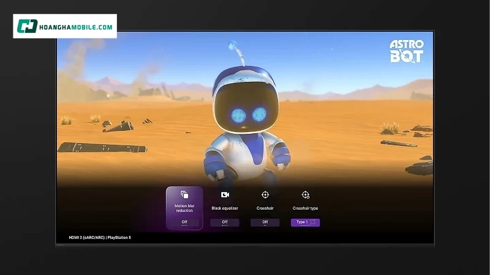Click the arrows beside 'Type 1' value
This screenshot has width=490, height=275.
pyautogui.click(x=314, y=222)
